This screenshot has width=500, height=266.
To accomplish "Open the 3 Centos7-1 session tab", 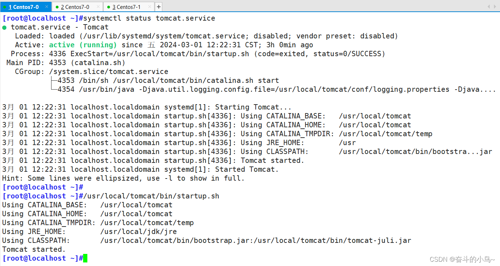I will [x=126, y=7].
